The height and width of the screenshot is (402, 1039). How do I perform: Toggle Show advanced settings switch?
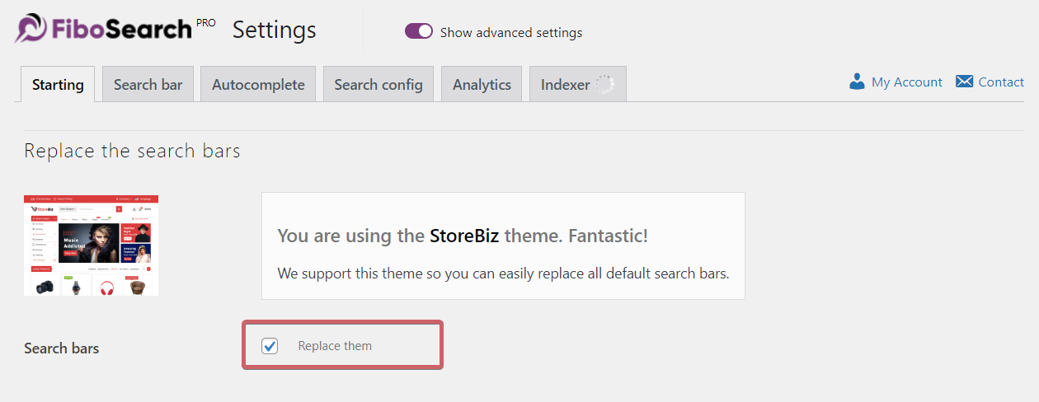click(x=419, y=31)
